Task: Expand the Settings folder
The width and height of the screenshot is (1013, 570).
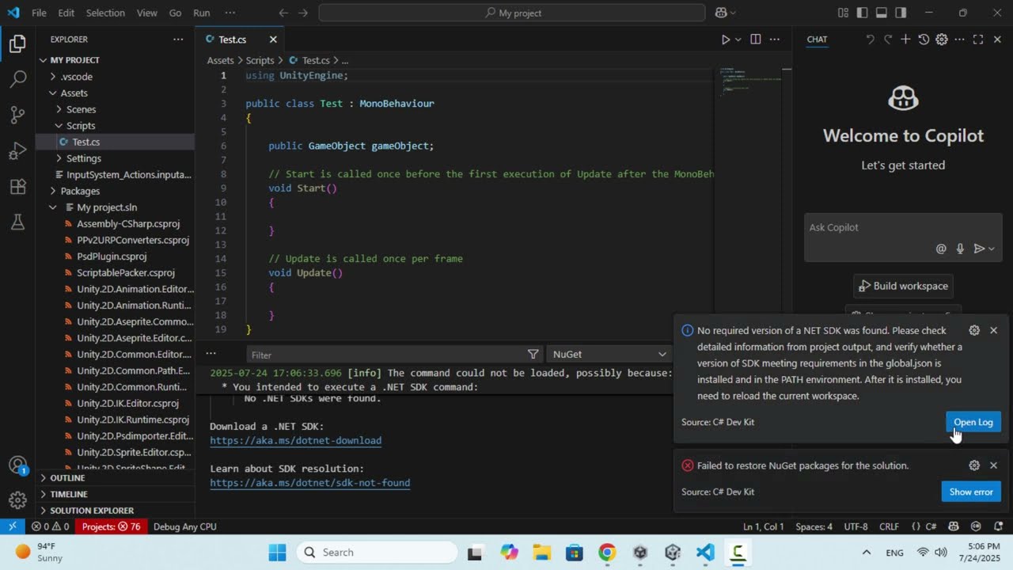Action: coord(59,158)
